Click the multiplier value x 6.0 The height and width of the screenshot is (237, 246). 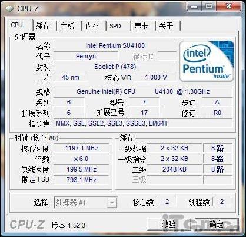81,159
